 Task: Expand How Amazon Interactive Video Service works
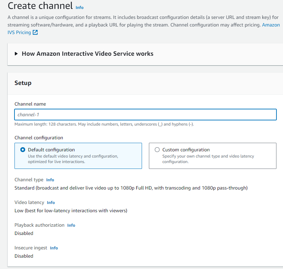coord(16,54)
